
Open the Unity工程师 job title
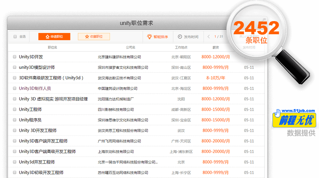30,110
